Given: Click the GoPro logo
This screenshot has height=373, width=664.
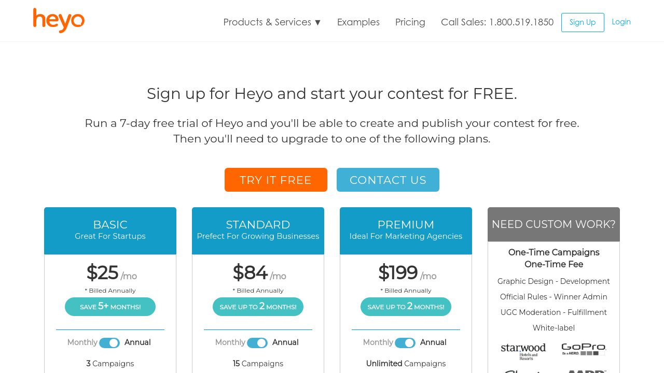Looking at the screenshot, I should coord(584,349).
